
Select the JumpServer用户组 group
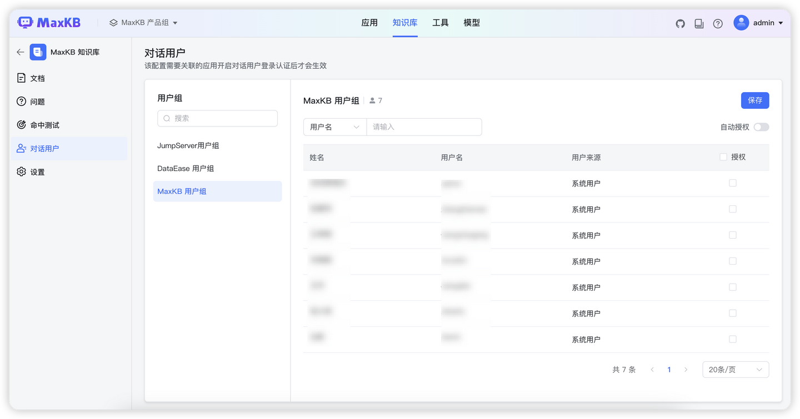pos(188,145)
